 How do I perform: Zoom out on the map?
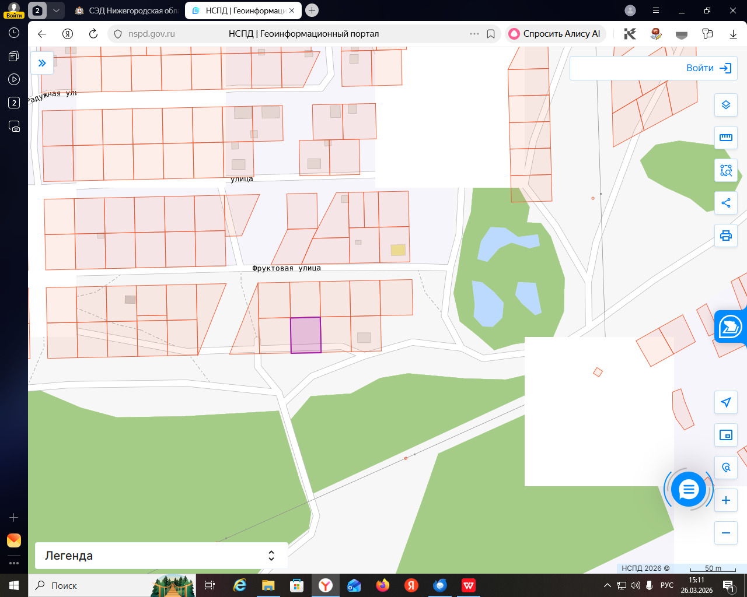(726, 533)
